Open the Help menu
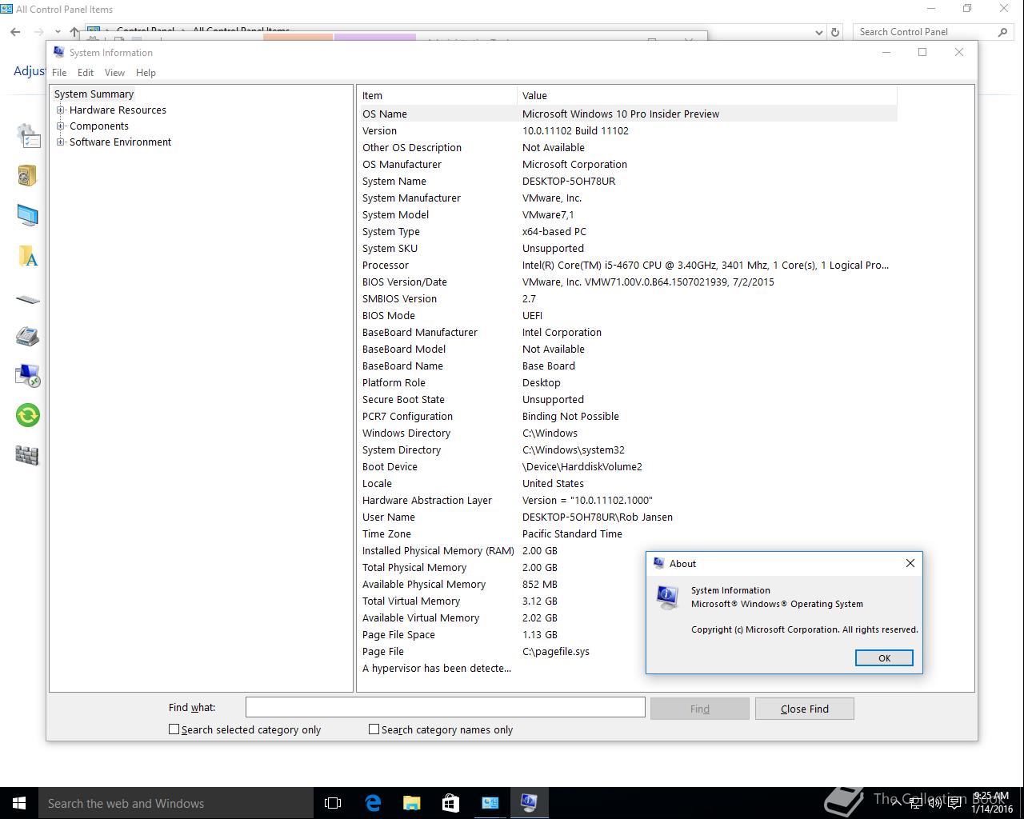Viewport: 1024px width, 819px height. (x=146, y=73)
